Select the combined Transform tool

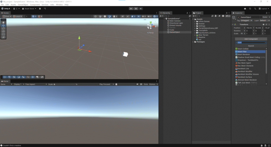(3, 37)
